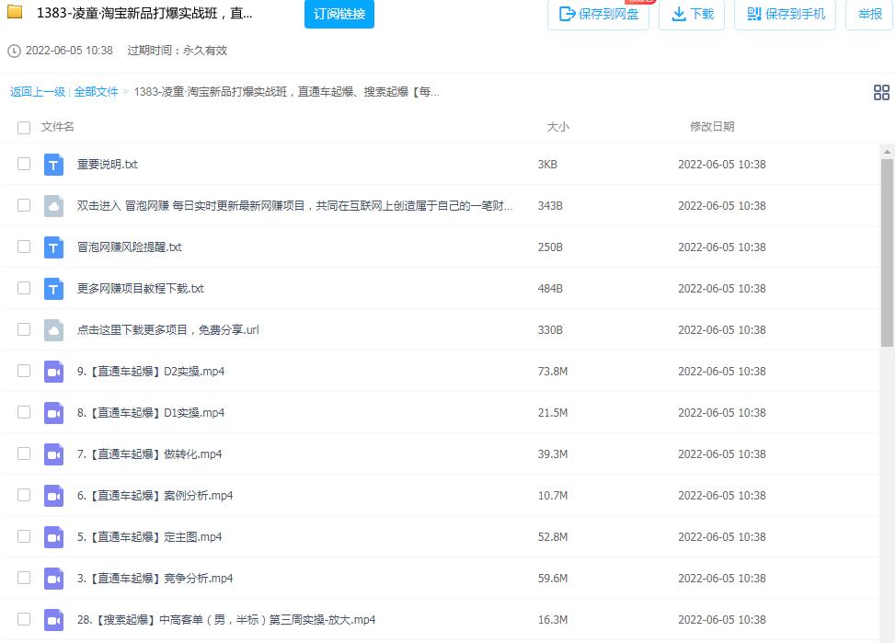The width and height of the screenshot is (896, 643).
Task: Click the text icon for 更多网赚项目教程下载.txt
Action: click(x=53, y=289)
